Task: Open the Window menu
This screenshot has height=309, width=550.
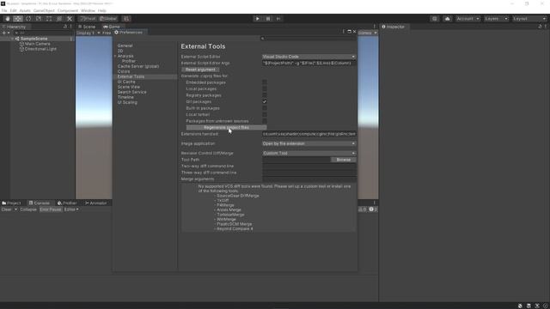Action: click(x=88, y=11)
